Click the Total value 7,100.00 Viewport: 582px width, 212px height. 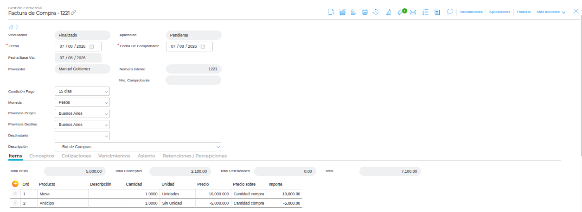click(390, 171)
